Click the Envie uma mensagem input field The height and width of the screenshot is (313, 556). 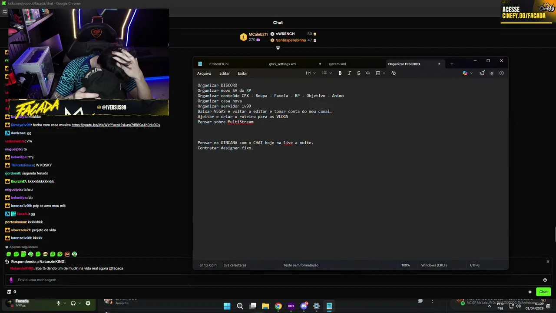[278, 280]
